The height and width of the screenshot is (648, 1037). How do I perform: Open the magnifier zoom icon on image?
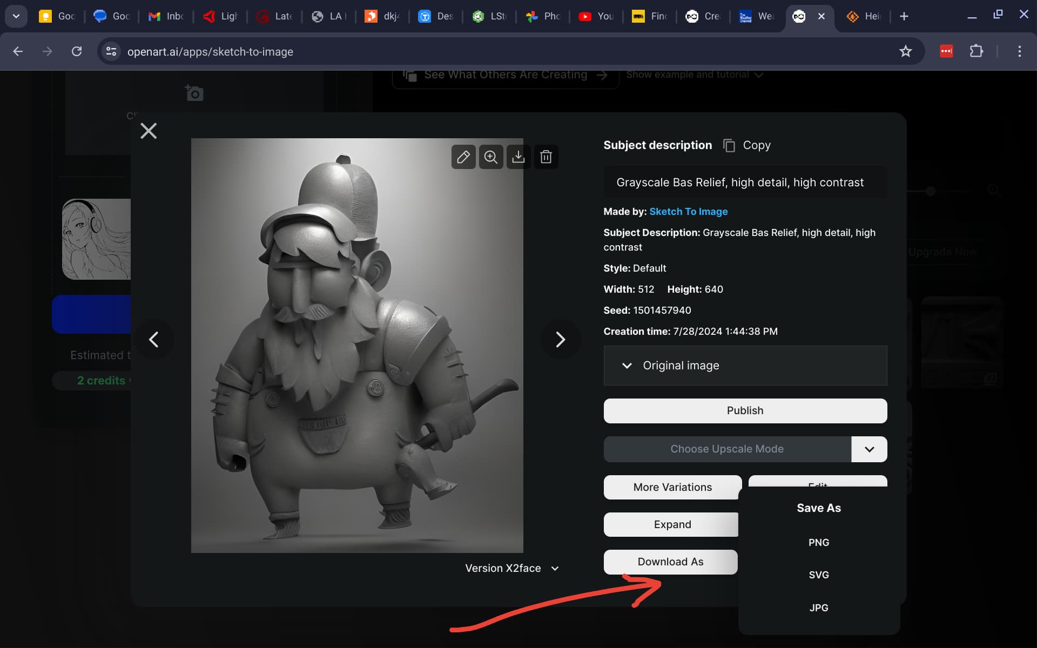491,157
